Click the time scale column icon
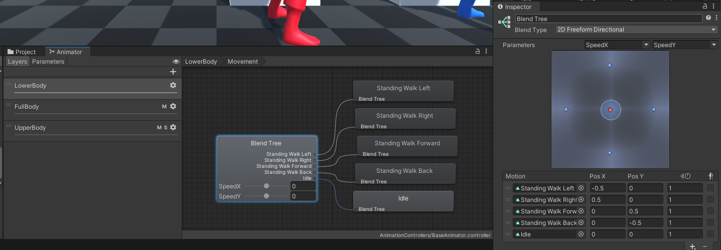Screen dimensions: 721x250 point(686,176)
